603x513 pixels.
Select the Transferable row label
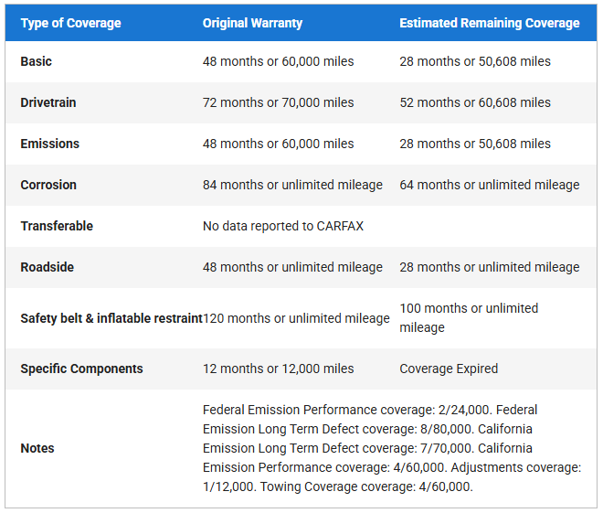pos(57,226)
